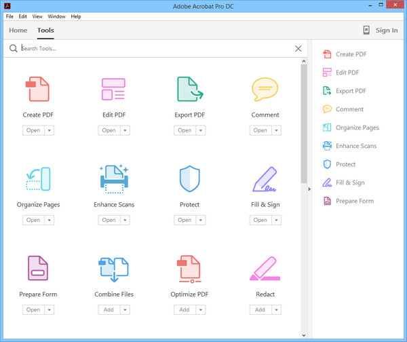Clear search with the X button
This screenshot has height=342, width=407.
[298, 48]
